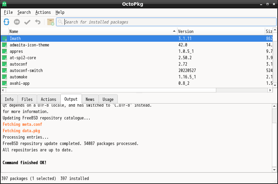
Task: Switch to the News tab
Action: coord(90,99)
